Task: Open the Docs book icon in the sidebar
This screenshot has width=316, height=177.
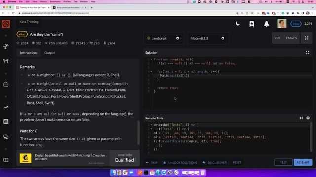Action: (x=6, y=160)
